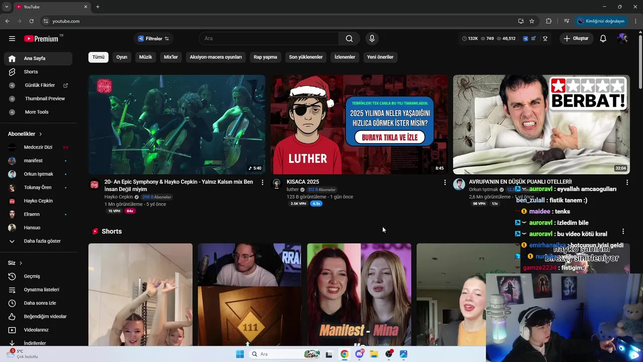Open Shorts shelf three-dot options
The width and height of the screenshot is (643, 362).
coord(623,231)
